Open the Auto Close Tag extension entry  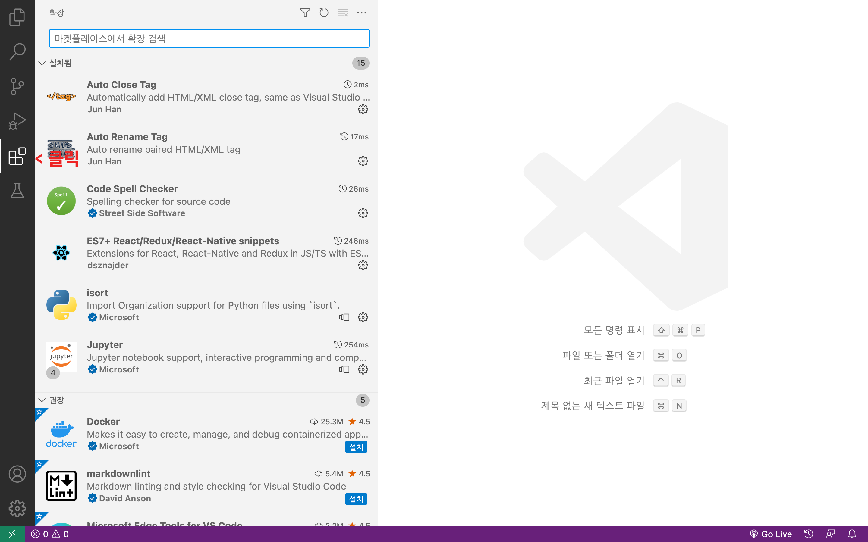(x=206, y=97)
